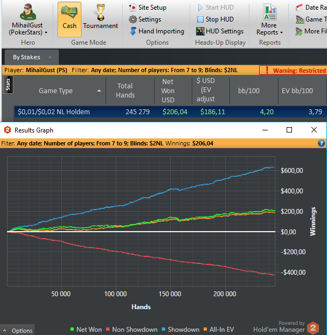This screenshot has width=327, height=335.
Task: Click the 3,79 EV bb/100 value
Action: coord(315,111)
